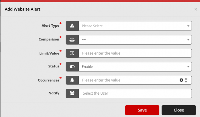
Task: Focus the Occurrences value field
Action: coord(129,80)
